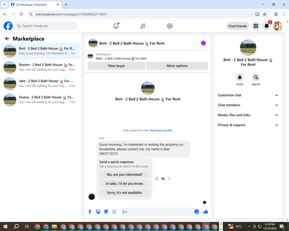Open Bret 2 Bed 2 Bath conversation
Screen dimensions: 289x231
[x=40, y=51]
